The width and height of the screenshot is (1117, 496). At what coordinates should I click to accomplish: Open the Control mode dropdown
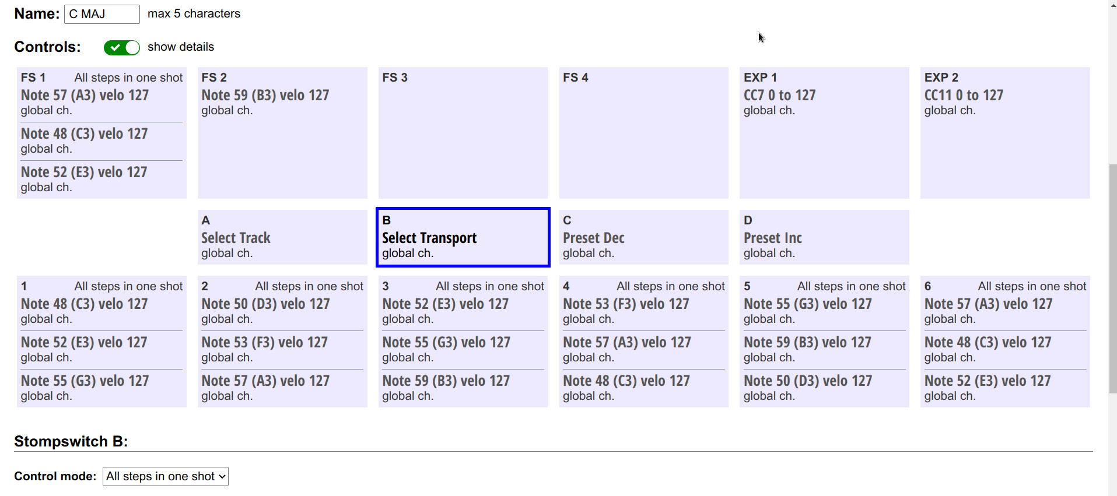pyautogui.click(x=166, y=476)
